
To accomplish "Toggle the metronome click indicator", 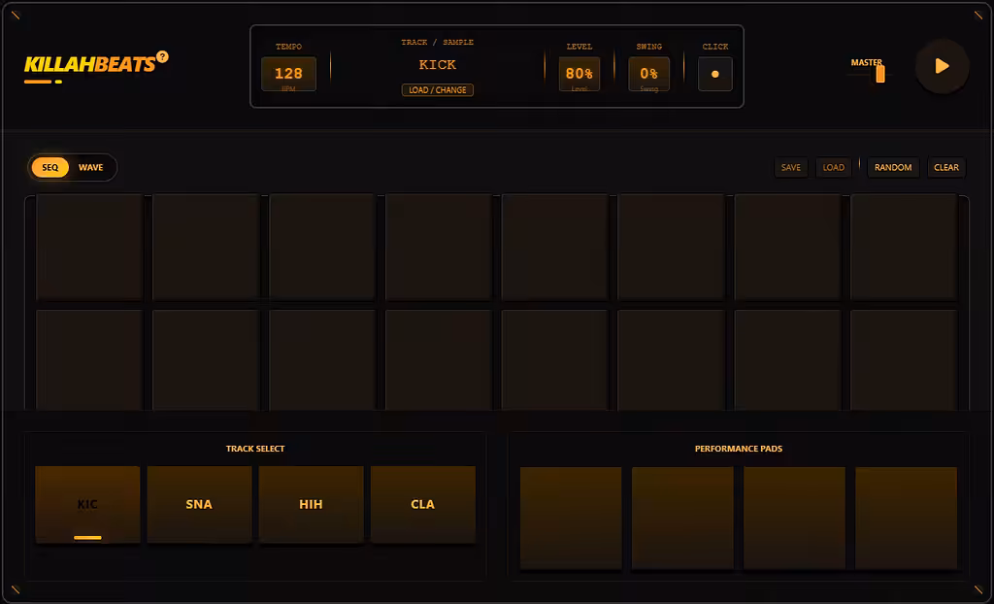I will pos(715,74).
